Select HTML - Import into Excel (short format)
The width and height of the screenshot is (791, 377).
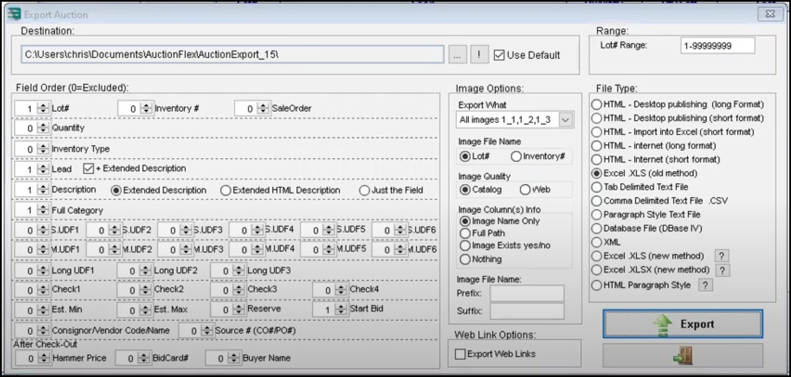pyautogui.click(x=597, y=132)
